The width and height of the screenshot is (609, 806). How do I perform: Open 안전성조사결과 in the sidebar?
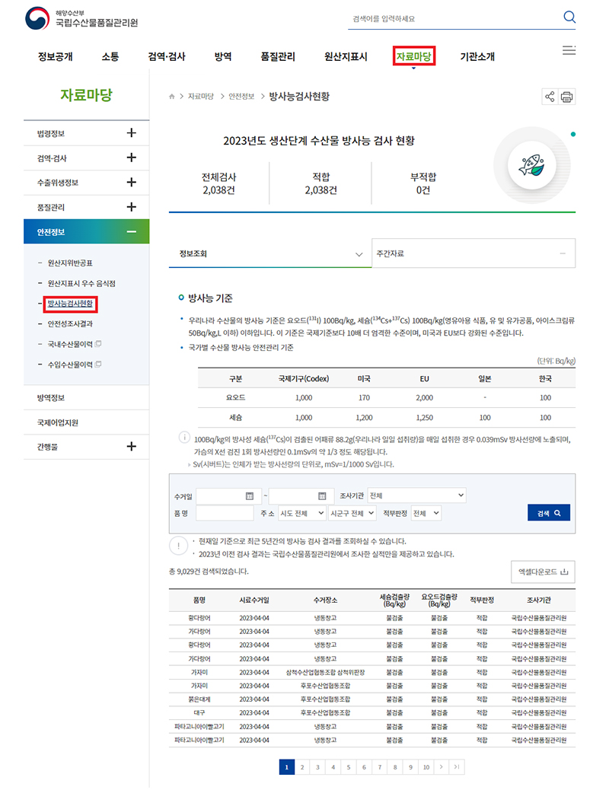[71, 323]
